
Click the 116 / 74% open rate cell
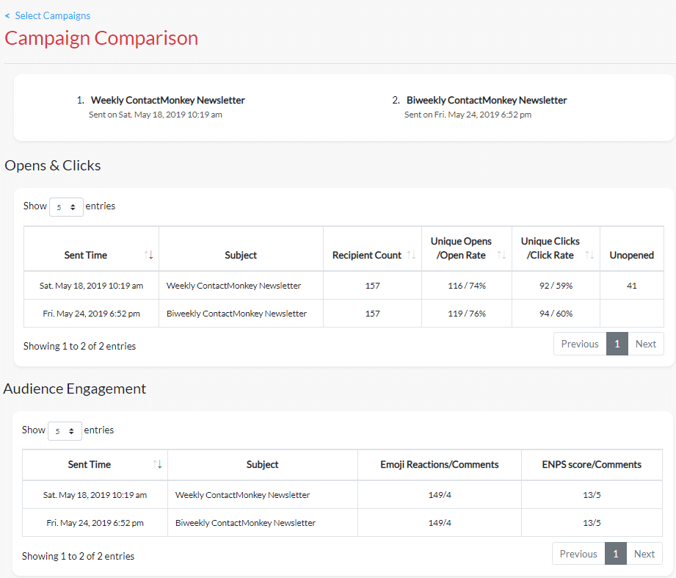(467, 286)
